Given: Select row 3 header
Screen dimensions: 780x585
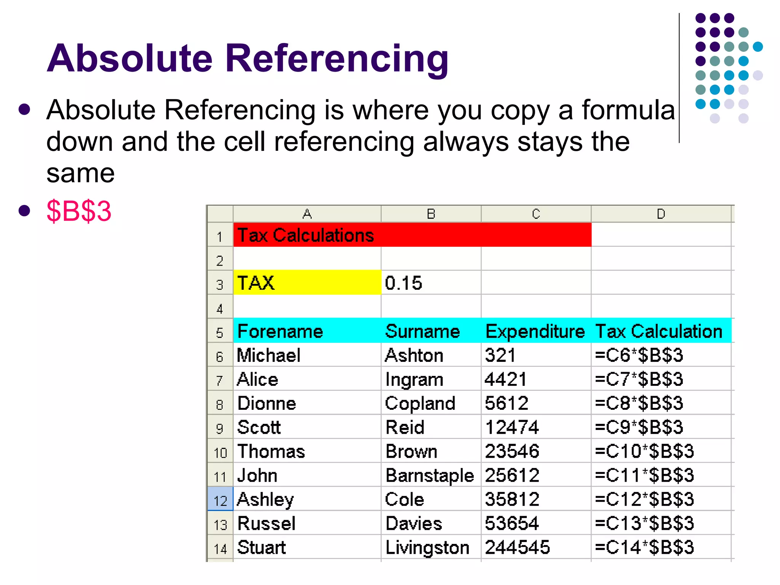Looking at the screenshot, I should point(220,283).
